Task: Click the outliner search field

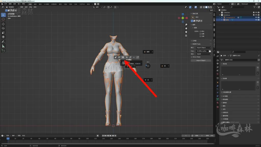Action: (x=237, y=7)
